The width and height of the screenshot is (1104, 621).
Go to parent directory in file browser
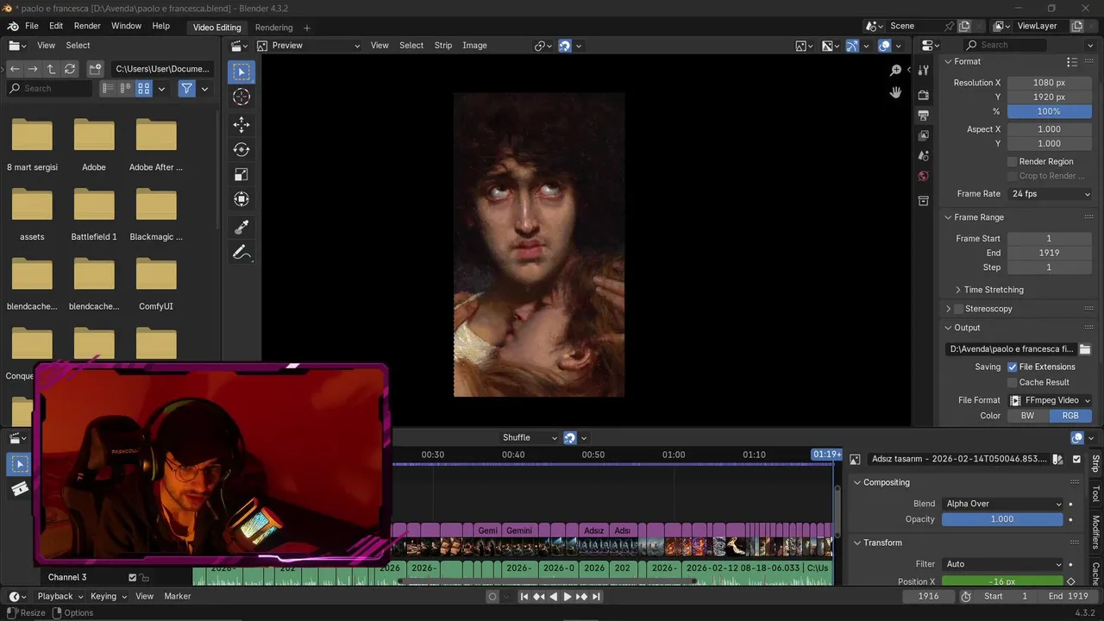[51, 68]
